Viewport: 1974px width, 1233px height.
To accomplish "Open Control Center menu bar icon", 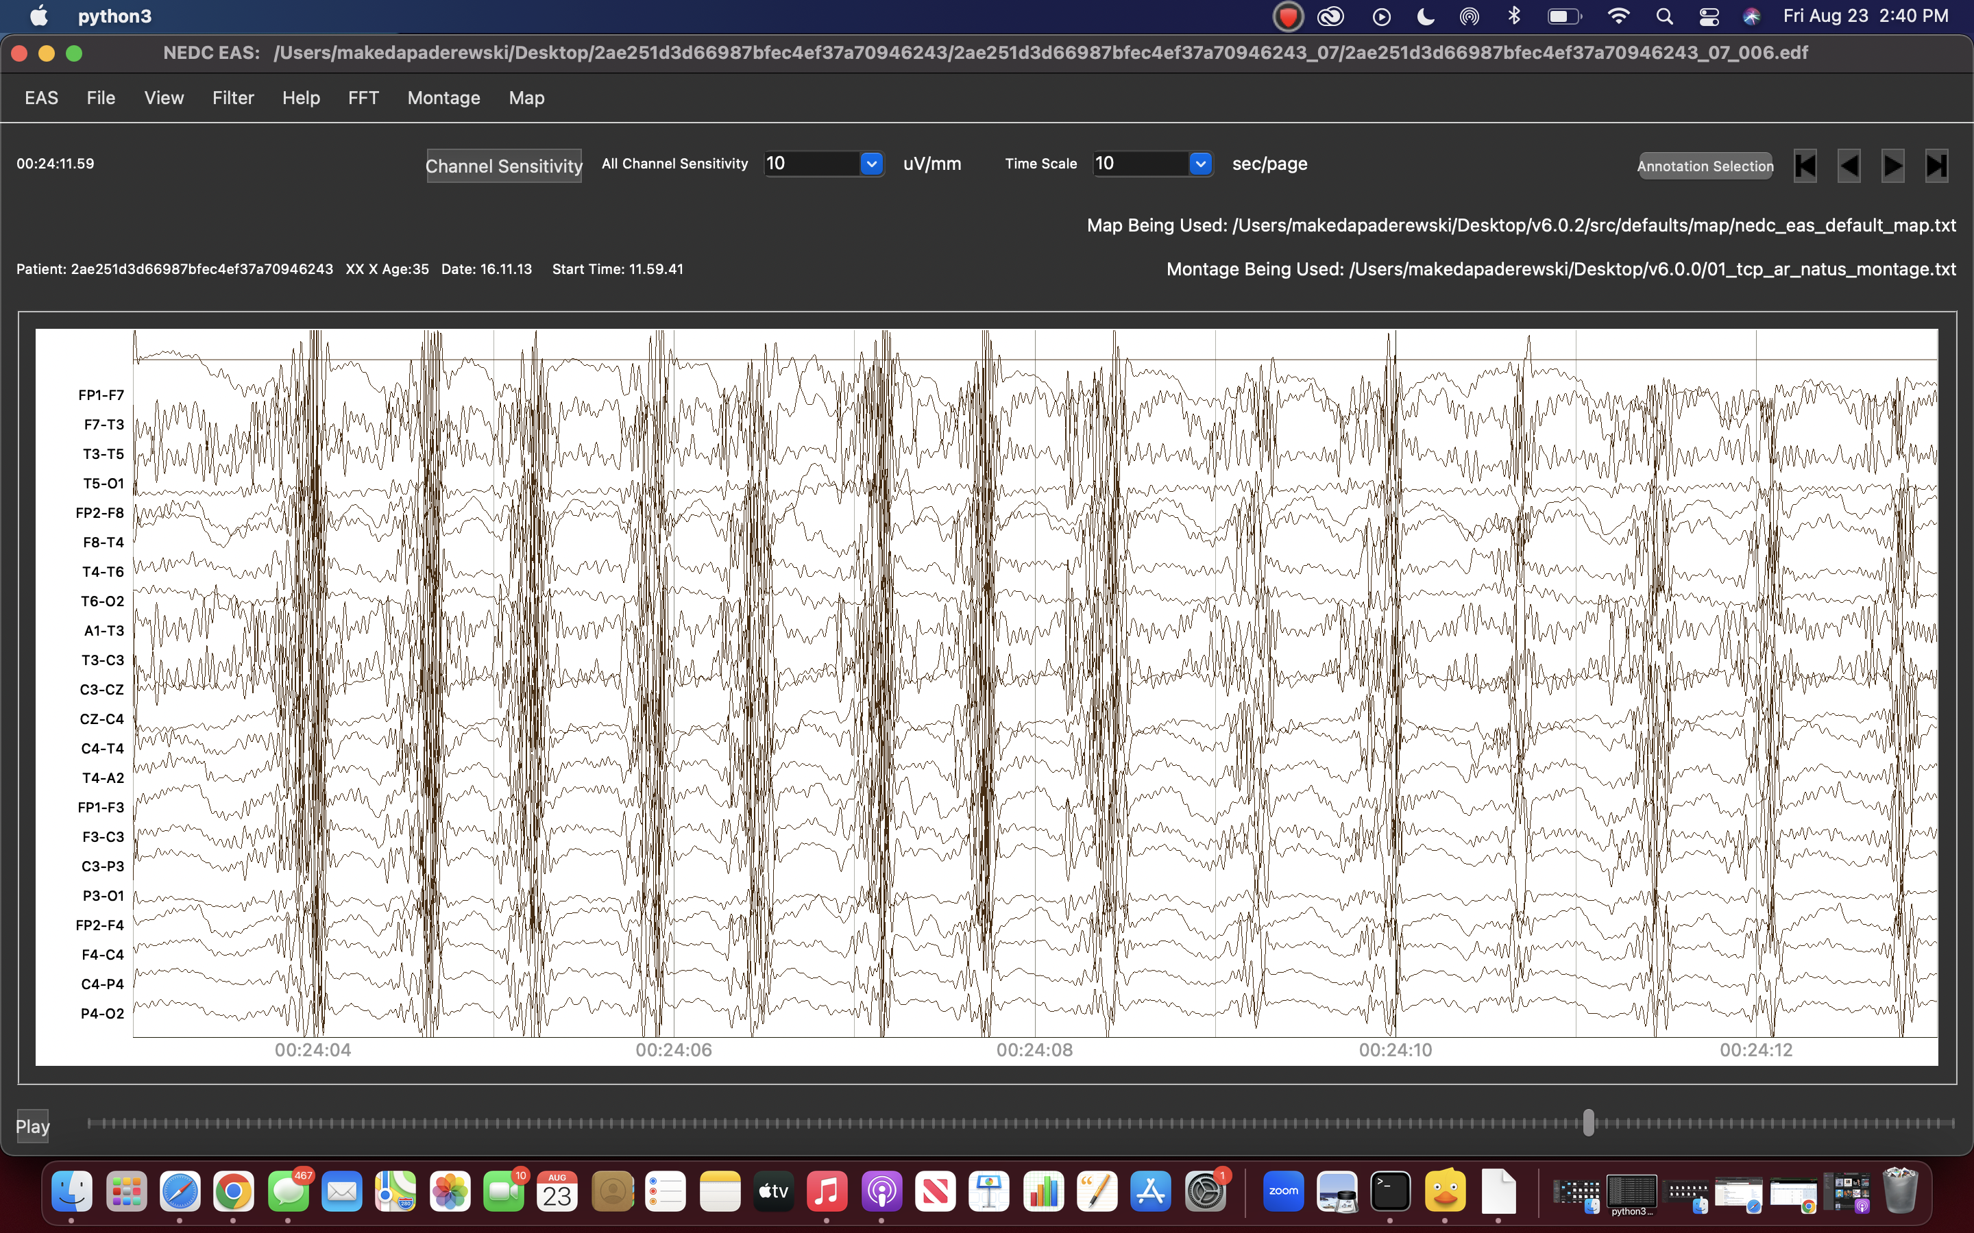I will (1708, 16).
